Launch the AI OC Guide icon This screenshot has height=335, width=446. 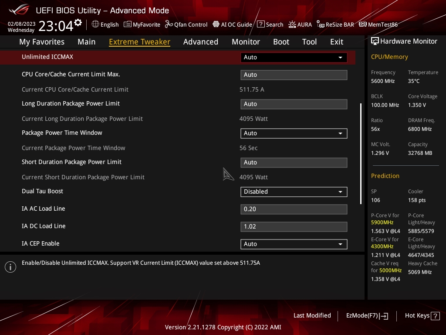pyautogui.click(x=216, y=24)
